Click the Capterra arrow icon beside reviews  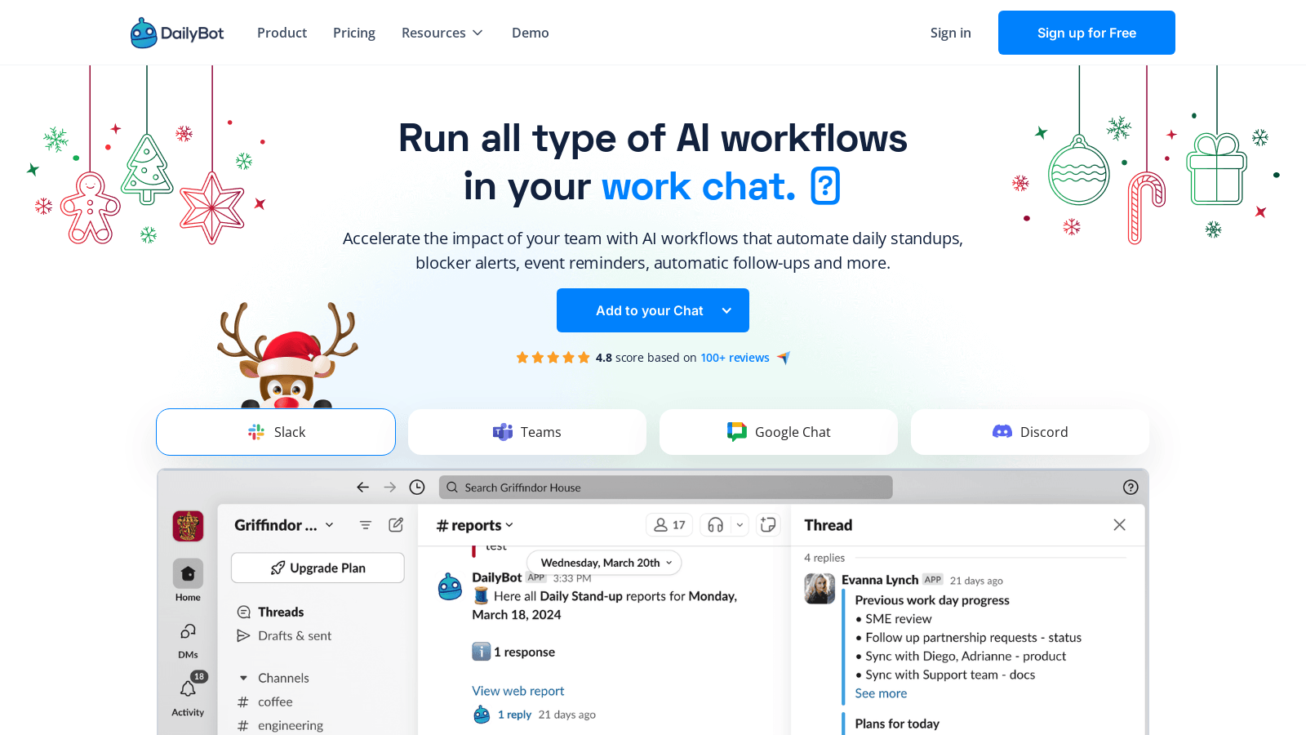coord(784,358)
